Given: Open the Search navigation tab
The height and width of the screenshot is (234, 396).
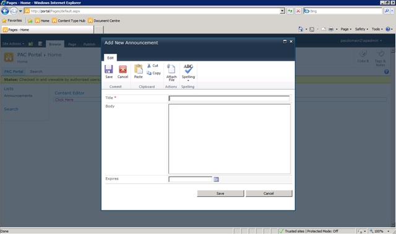Looking at the screenshot, I should [x=36, y=72].
